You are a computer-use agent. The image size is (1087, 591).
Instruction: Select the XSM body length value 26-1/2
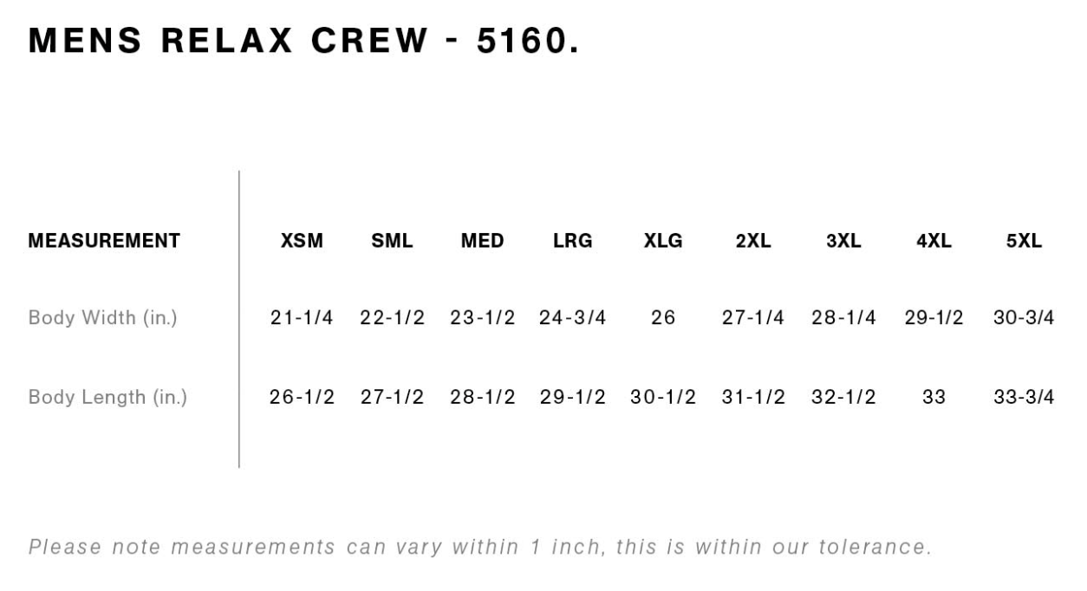click(302, 398)
